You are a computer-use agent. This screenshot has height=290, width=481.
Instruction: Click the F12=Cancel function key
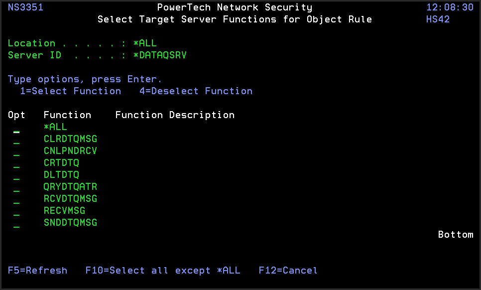pyautogui.click(x=288, y=271)
